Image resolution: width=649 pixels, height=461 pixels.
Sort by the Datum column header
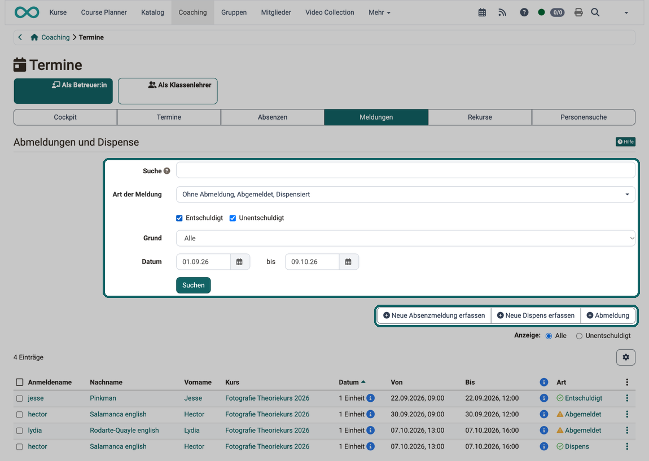[352, 382]
